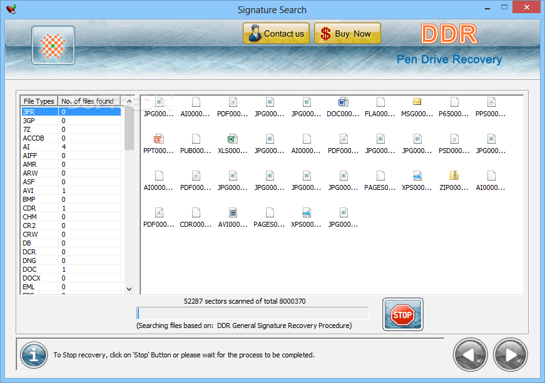Image resolution: width=545 pixels, height=383 pixels.
Task: Click the 'Pen Drive Recovery' heading text
Action: [449, 59]
